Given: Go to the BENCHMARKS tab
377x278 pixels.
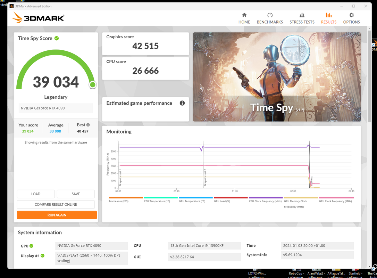Looking at the screenshot, I should click(x=270, y=18).
